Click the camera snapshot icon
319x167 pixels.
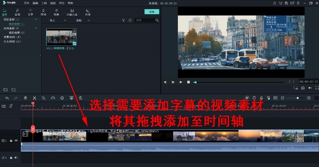(303, 88)
